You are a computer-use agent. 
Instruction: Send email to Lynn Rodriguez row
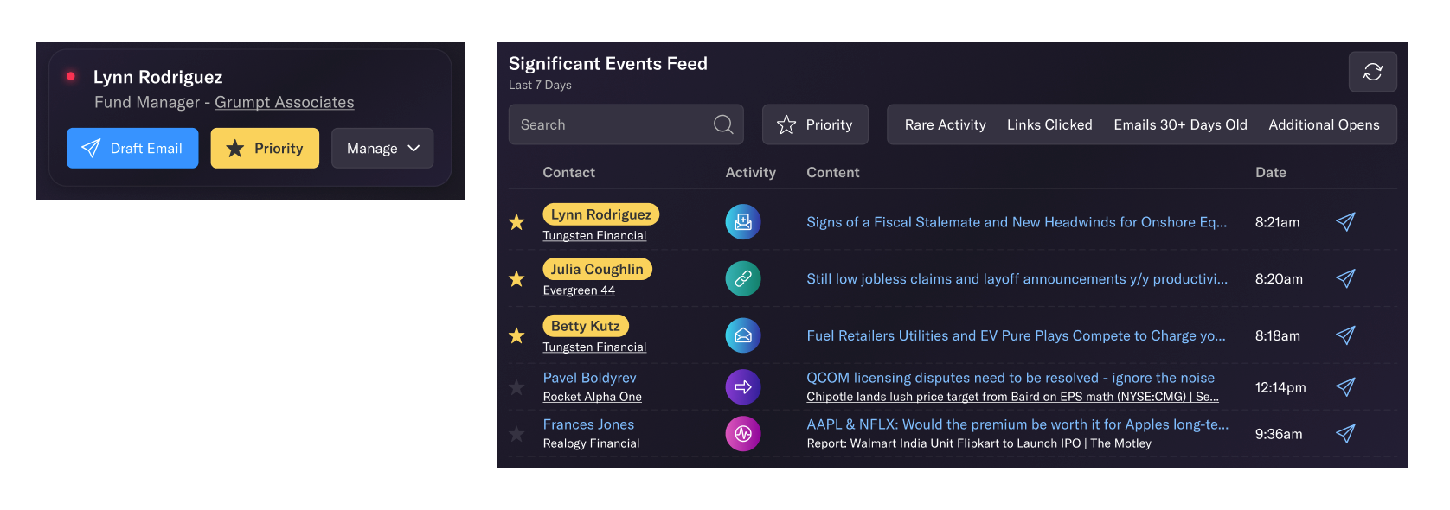coord(1345,222)
